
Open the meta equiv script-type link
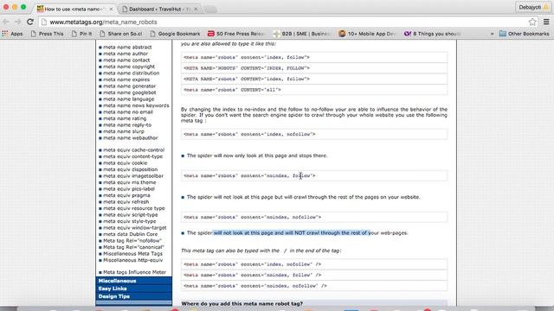coord(131,215)
